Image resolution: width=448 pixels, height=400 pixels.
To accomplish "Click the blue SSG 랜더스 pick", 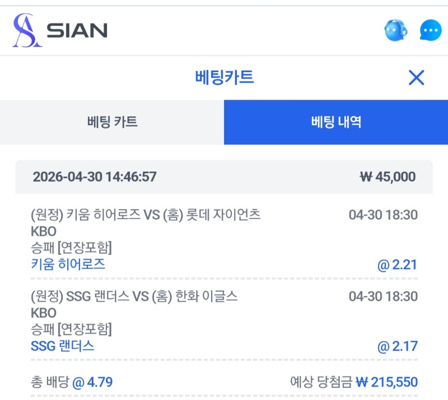I will point(62,346).
